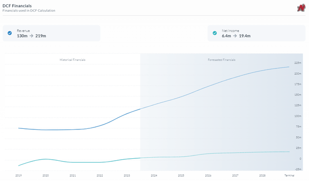The width and height of the screenshot is (309, 181).
Task: Click the 2024 x-axis label
Action: click(154, 176)
